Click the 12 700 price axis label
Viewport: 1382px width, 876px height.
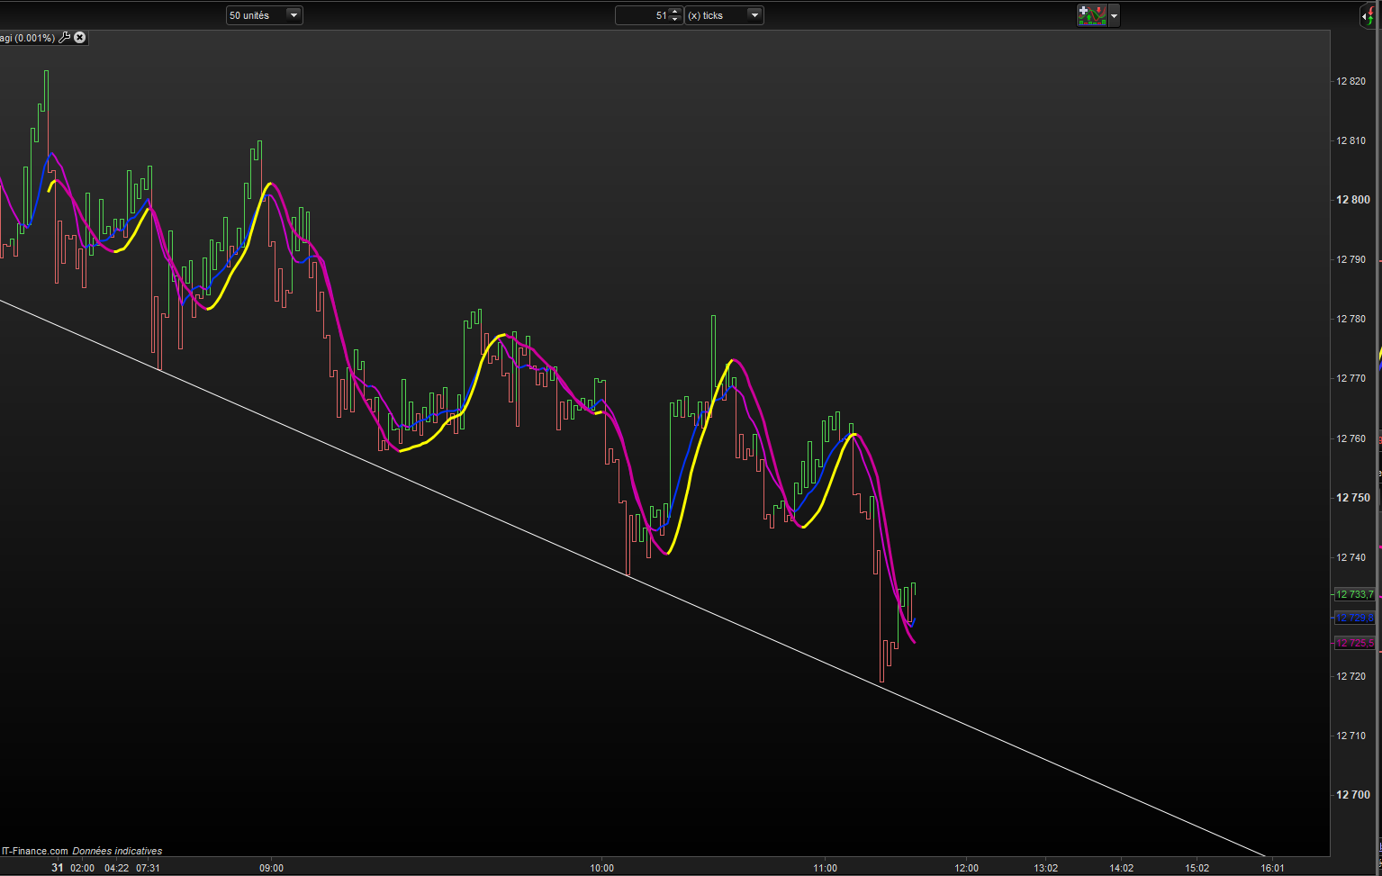1353,795
